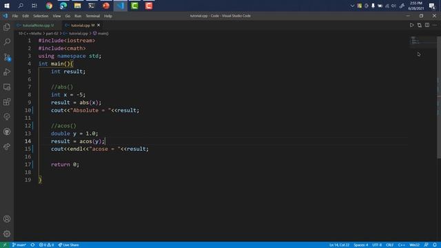Screen dimensions: 441x248
Task: Open the View menu
Action: [x=57, y=16]
